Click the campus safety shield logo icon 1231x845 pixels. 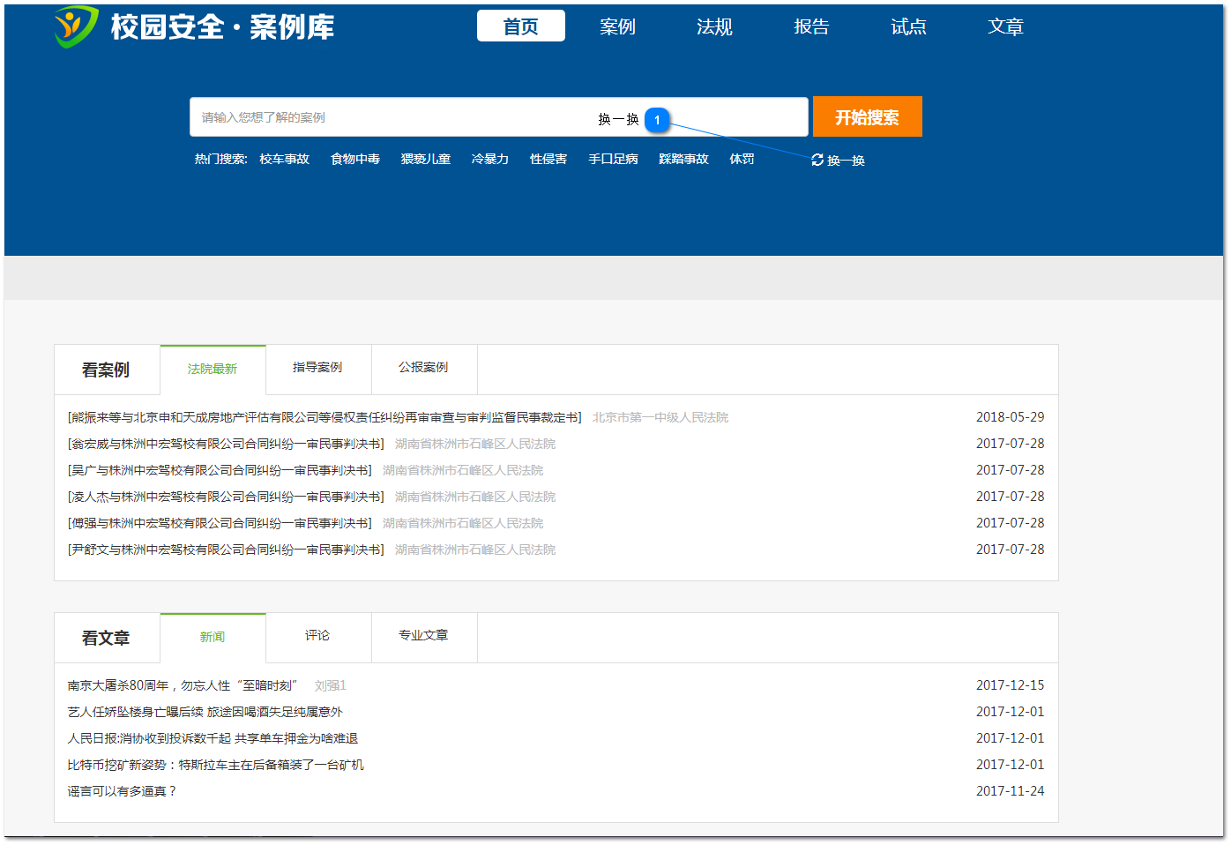click(x=71, y=26)
